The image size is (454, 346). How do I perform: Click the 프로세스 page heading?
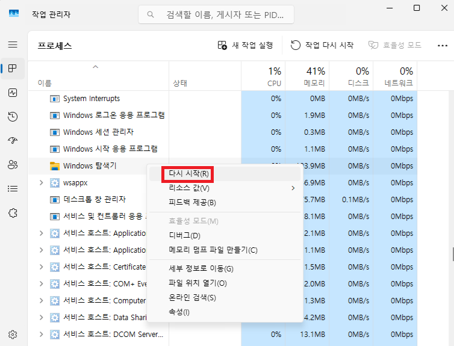(55, 46)
